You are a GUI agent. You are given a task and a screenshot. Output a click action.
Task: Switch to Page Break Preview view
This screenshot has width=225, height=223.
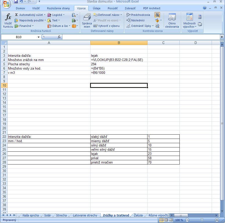(x=171, y=220)
